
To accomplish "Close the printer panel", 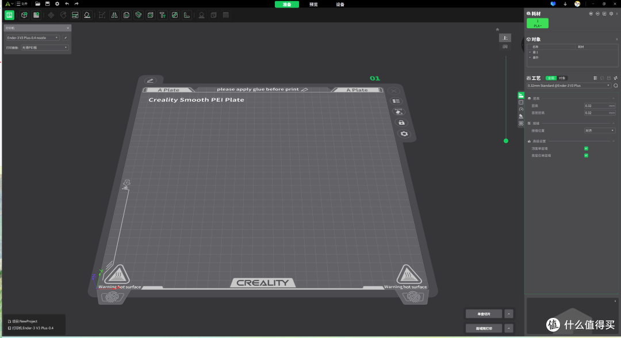I will click(68, 28).
